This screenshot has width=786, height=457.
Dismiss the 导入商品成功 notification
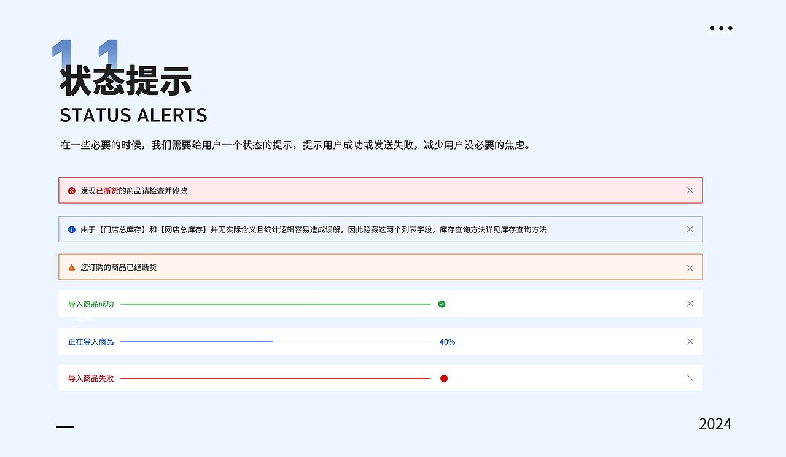690,304
